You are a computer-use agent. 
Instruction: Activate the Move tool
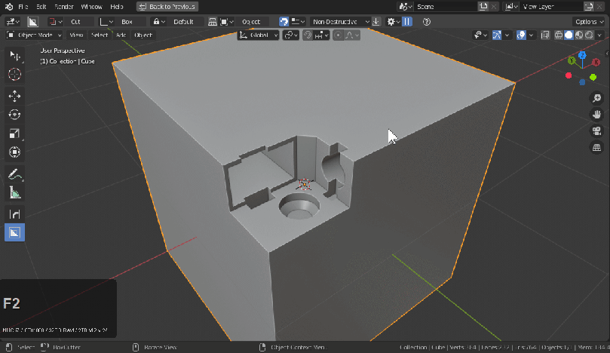click(14, 96)
